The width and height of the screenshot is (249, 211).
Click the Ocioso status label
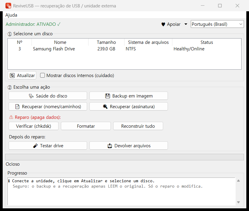(x=13, y=164)
